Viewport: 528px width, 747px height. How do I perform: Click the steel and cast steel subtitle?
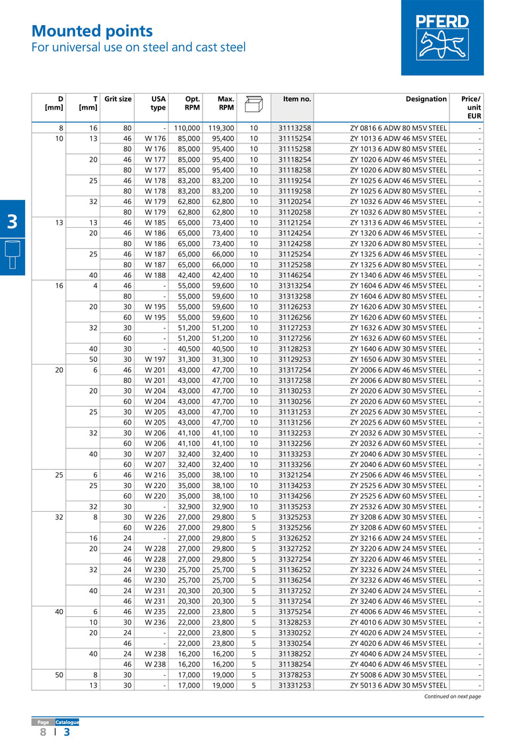(139, 48)
